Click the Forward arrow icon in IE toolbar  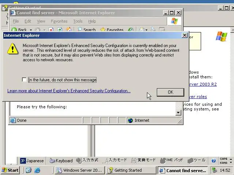click(x=37, y=30)
